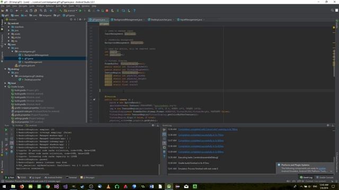Open the Messages tool window tab
339x190 pixels.
87,177
